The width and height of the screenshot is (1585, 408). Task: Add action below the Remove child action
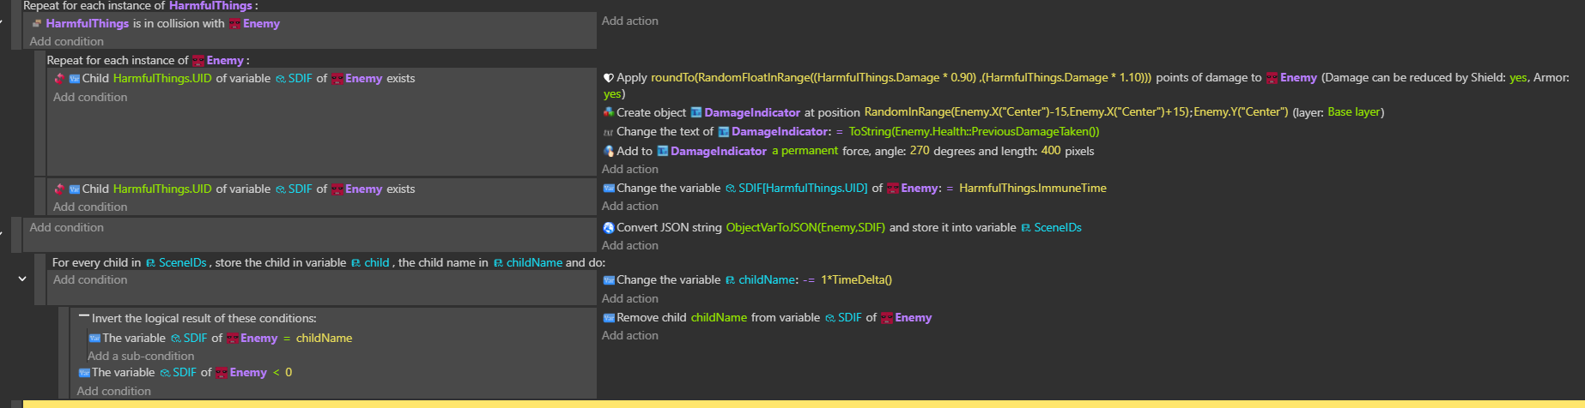tap(629, 335)
